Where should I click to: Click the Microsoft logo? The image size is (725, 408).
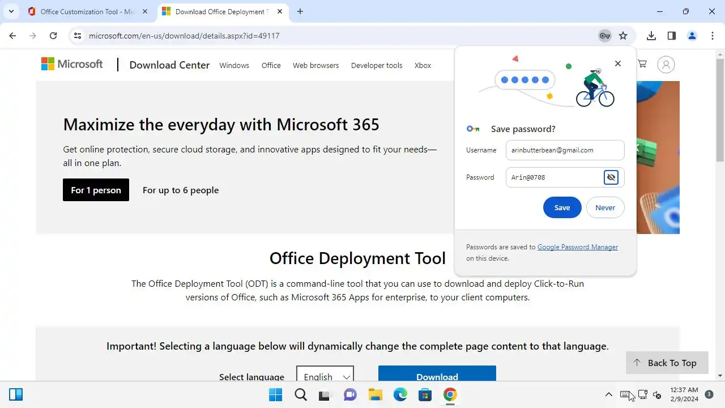click(x=72, y=64)
